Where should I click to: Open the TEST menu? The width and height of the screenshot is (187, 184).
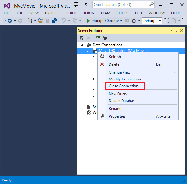point(139,13)
